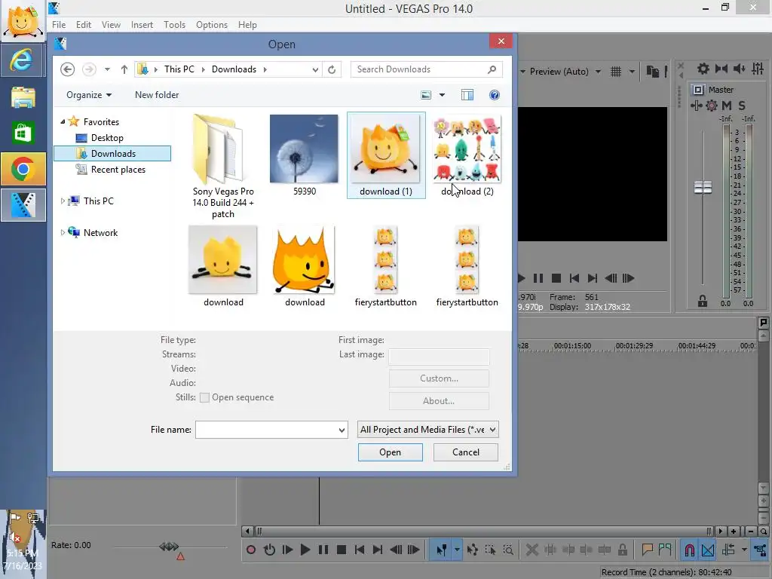Click the Delete X icon in the toolbar

click(532, 550)
